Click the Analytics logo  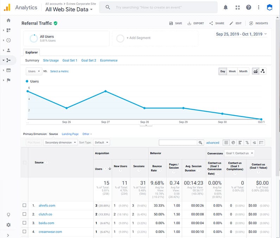[7, 7]
